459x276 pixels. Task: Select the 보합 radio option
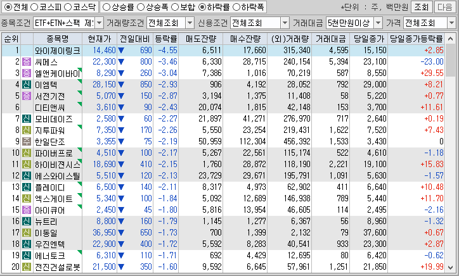tap(175, 7)
